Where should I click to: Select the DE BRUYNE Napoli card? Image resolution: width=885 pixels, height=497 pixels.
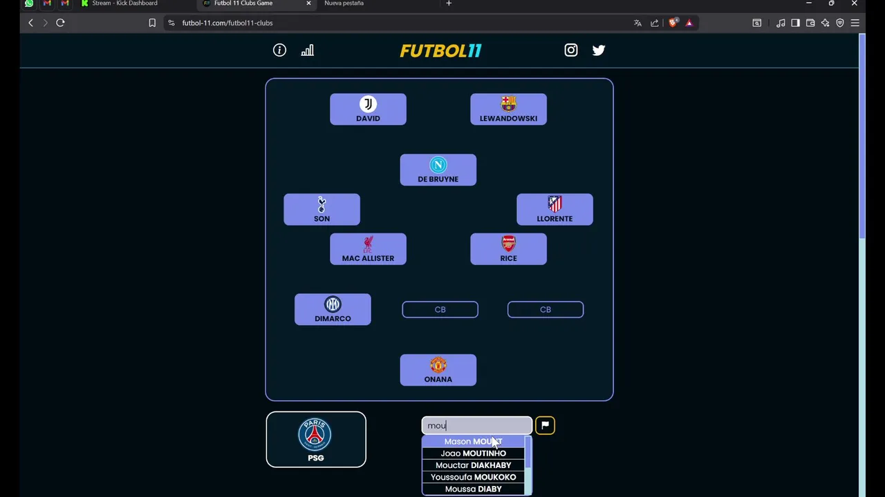pyautogui.click(x=438, y=170)
